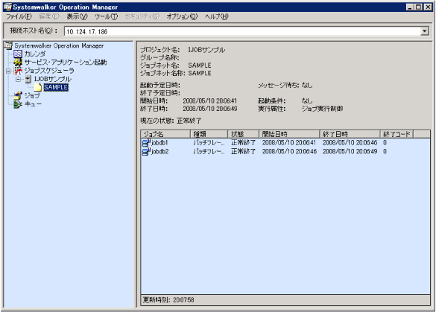Viewport: 436px width, 312px height.
Task: Click jobdb1 type バッチフレー..
Action: click(x=209, y=143)
